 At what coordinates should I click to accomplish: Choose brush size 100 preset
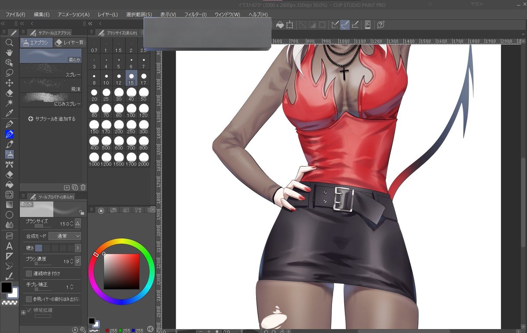pyautogui.click(x=131, y=110)
